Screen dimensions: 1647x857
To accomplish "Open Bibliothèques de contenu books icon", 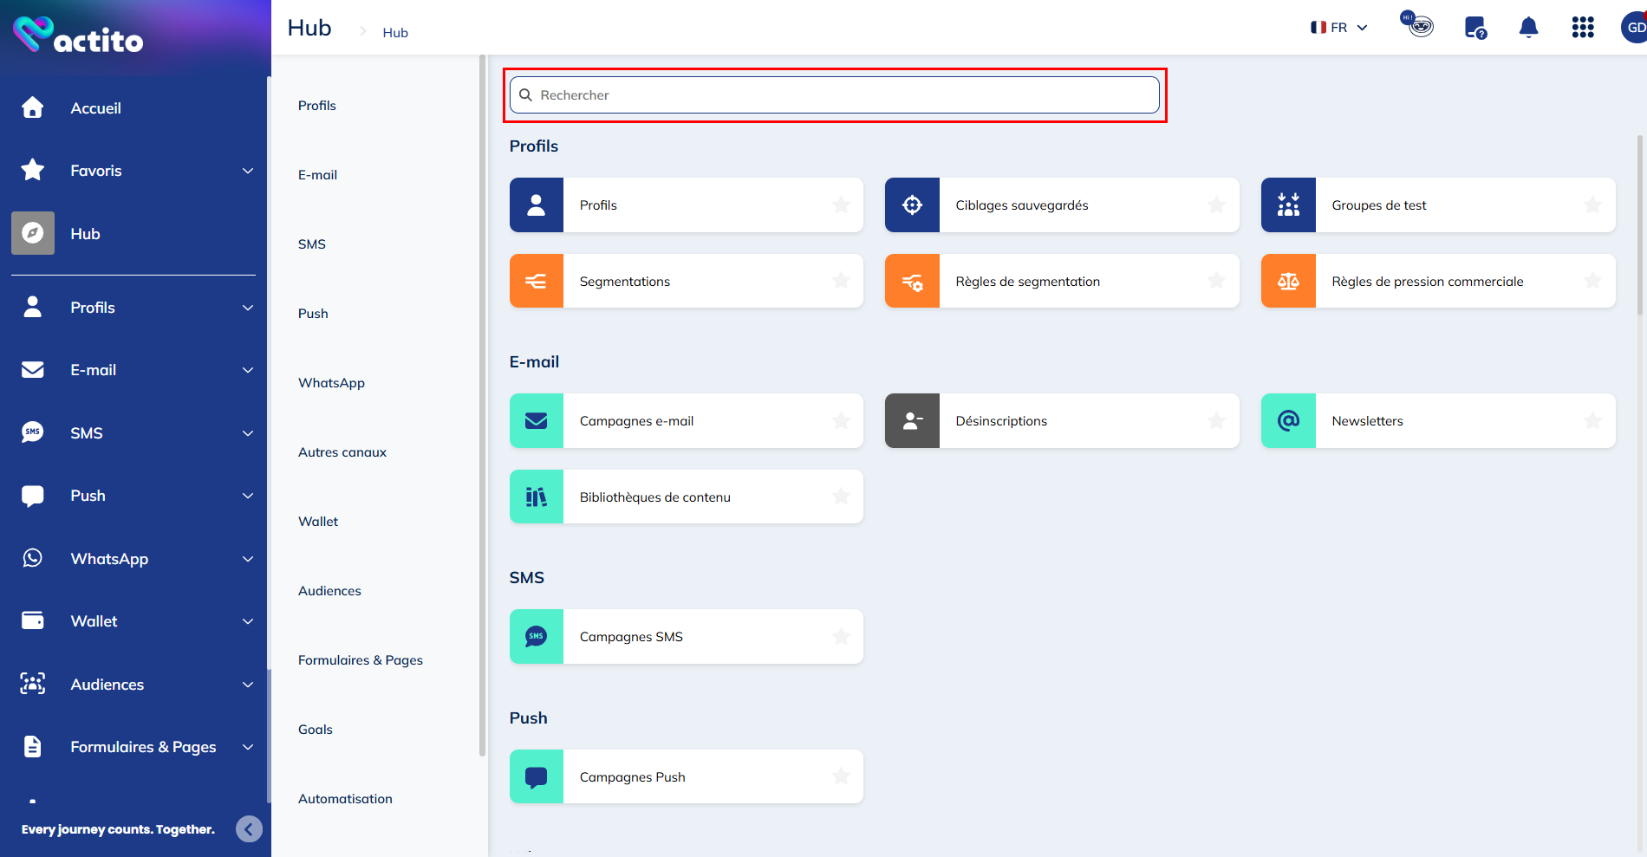I will coord(537,497).
